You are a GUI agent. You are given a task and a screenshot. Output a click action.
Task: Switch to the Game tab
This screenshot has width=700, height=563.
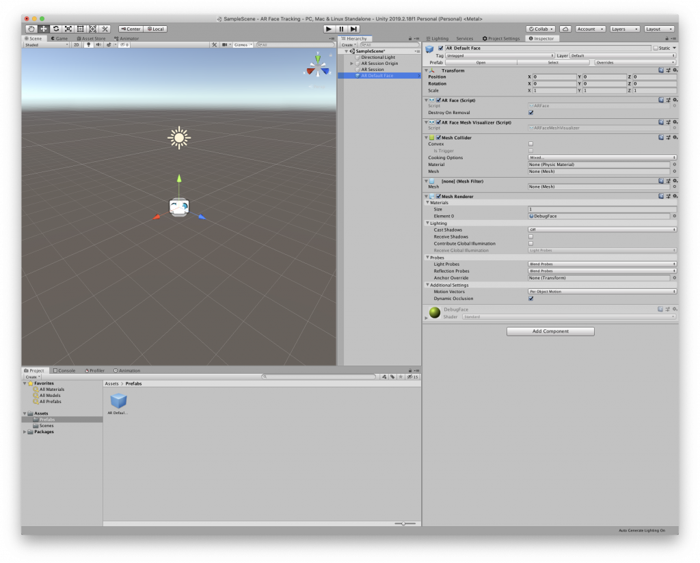tap(59, 38)
